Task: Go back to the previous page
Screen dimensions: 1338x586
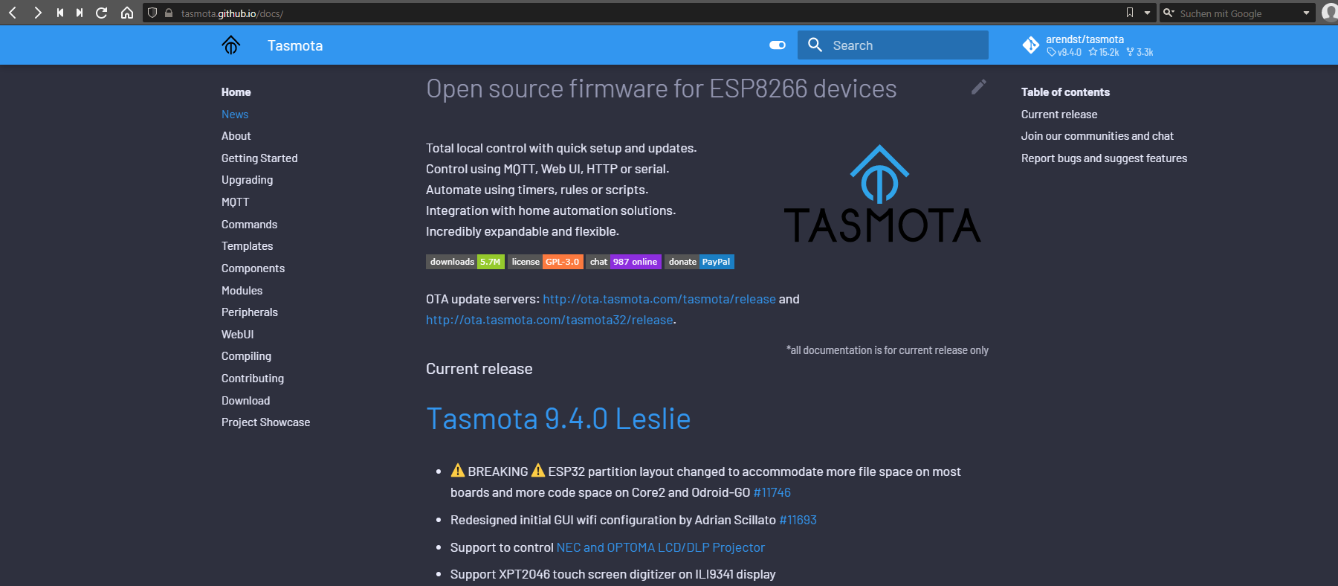Action: click(x=13, y=13)
